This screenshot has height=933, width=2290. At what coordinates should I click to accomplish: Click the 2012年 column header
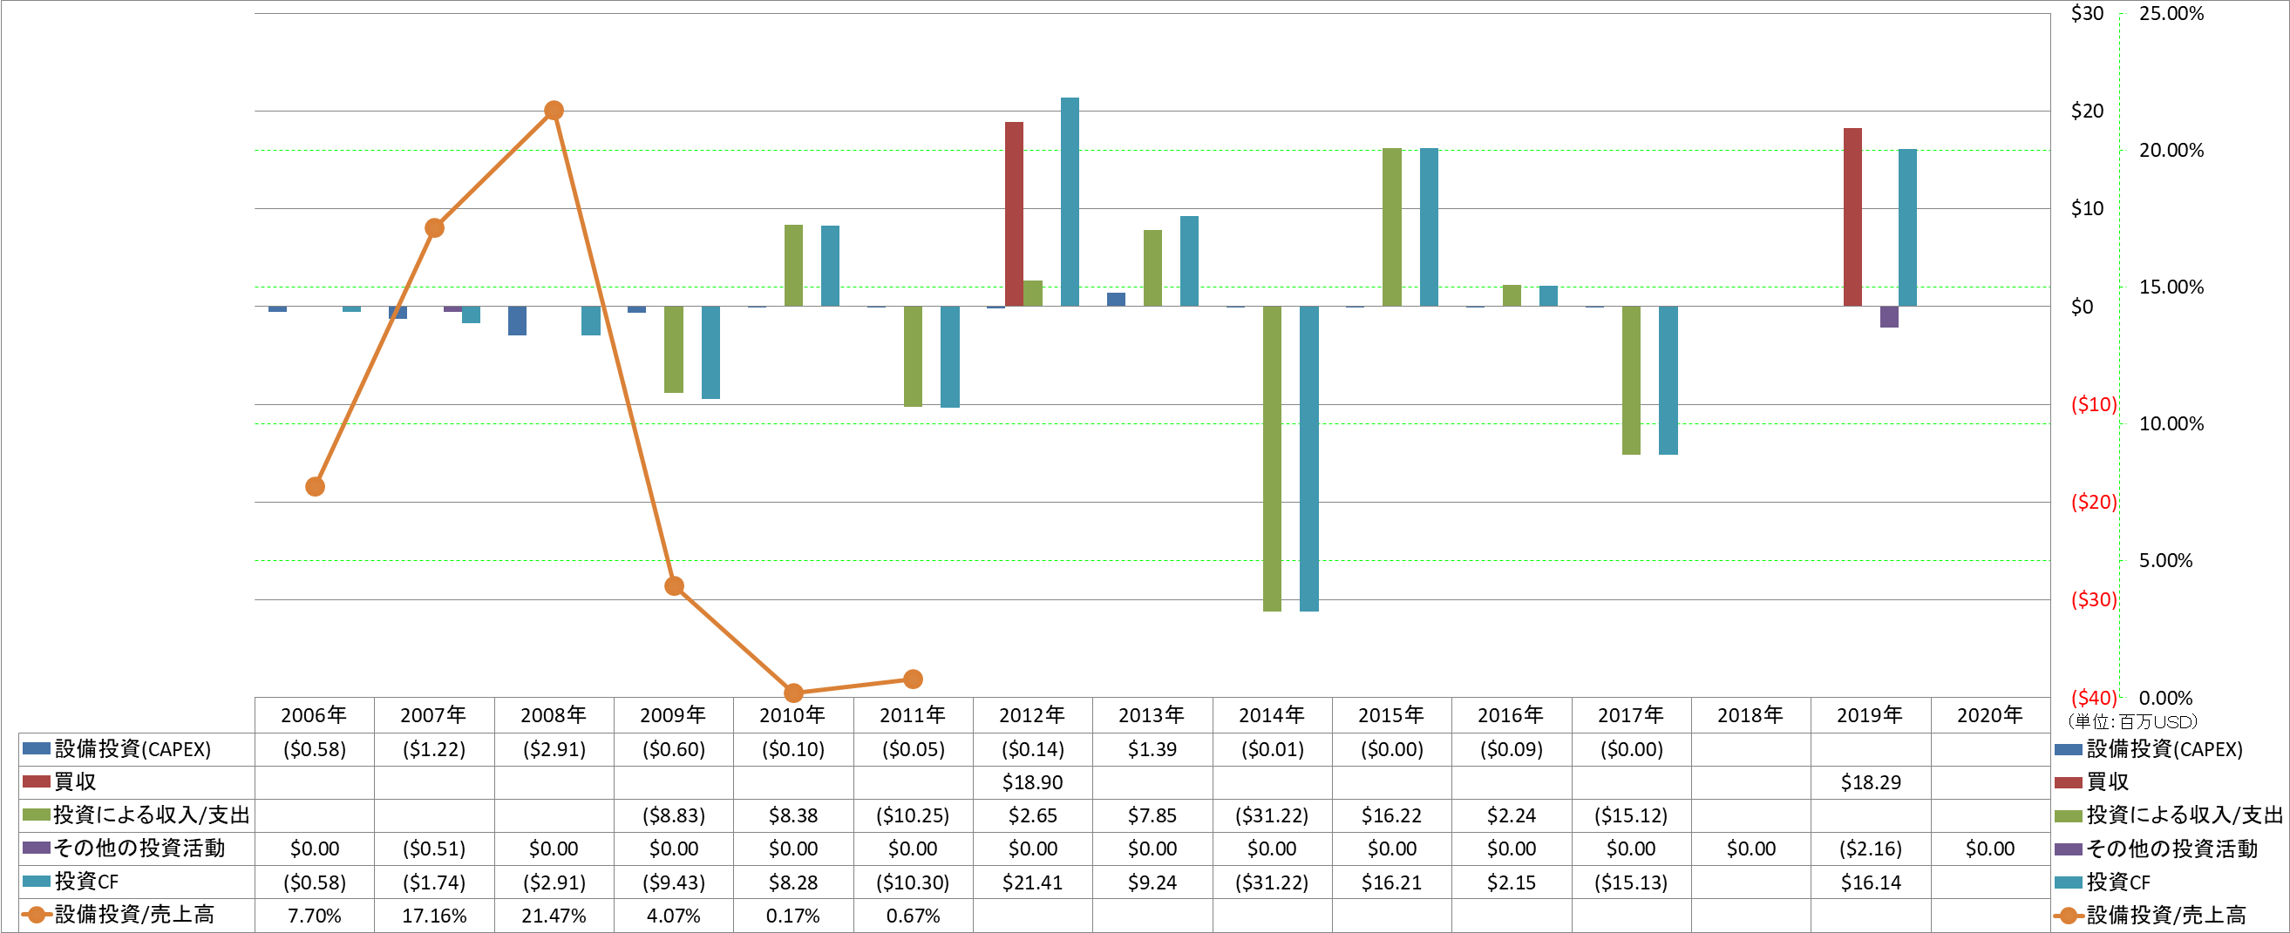pos(1032,715)
